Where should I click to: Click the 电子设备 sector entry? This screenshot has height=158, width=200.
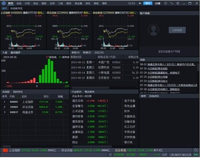click(x=130, y=101)
